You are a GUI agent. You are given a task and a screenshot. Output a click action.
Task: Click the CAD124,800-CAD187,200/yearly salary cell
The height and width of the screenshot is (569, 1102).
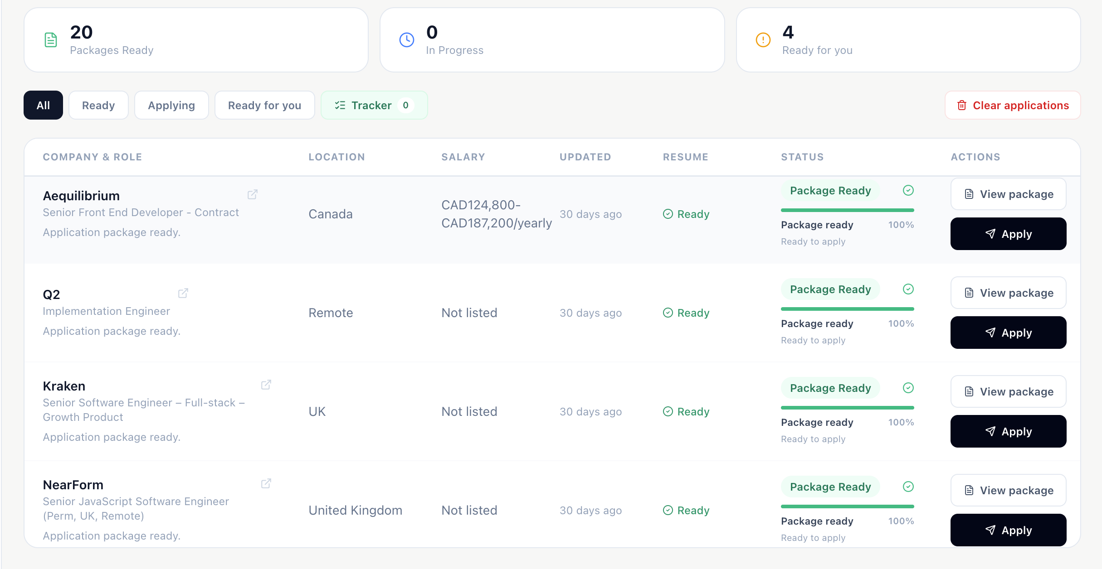[497, 214]
